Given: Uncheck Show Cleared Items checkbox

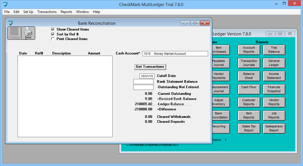Looking at the screenshot, I should click(53, 29).
